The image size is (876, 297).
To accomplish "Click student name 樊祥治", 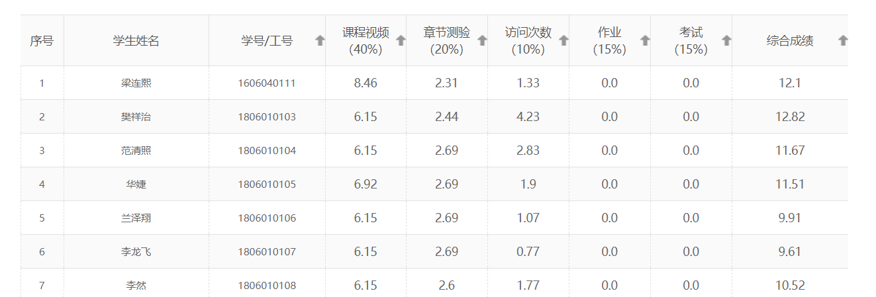I will point(136,117).
